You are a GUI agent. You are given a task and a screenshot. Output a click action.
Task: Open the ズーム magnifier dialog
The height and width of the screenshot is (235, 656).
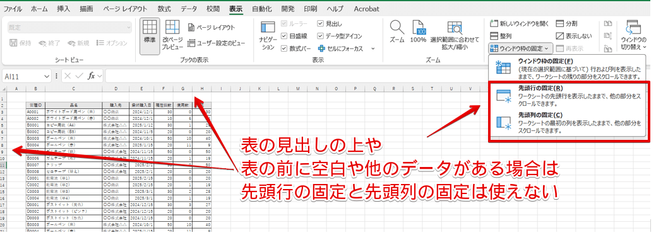[x=397, y=32]
